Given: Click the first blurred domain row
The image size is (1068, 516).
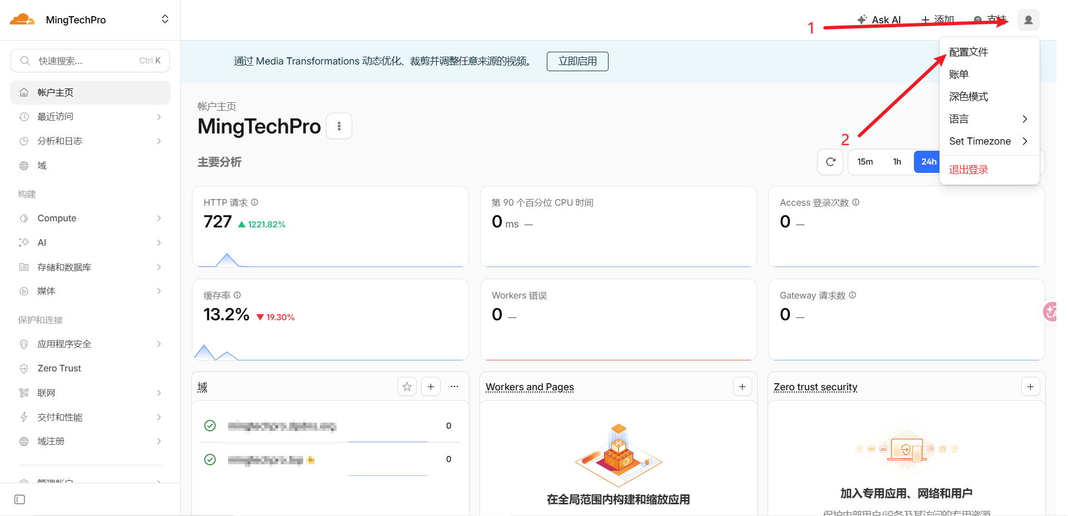Looking at the screenshot, I should click(330, 426).
